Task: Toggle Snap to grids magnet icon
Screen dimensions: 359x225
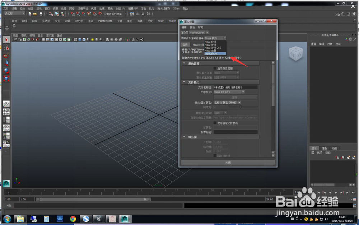Action: pos(73,14)
